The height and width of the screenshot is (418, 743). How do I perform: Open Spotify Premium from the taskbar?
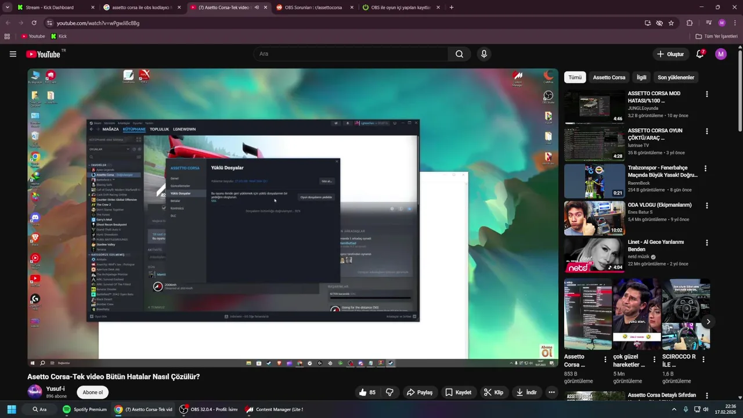point(85,409)
